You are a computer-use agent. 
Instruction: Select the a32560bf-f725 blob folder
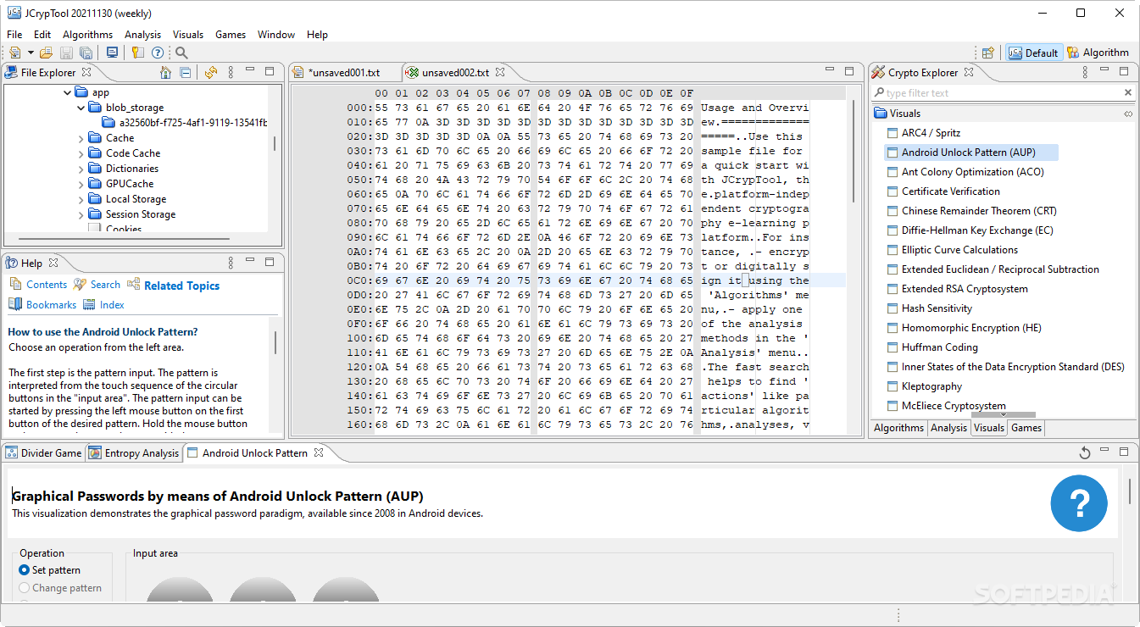point(186,123)
